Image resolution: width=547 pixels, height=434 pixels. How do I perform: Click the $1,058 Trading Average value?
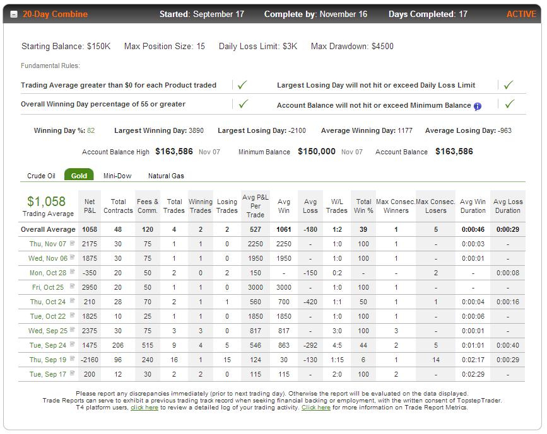coord(47,202)
